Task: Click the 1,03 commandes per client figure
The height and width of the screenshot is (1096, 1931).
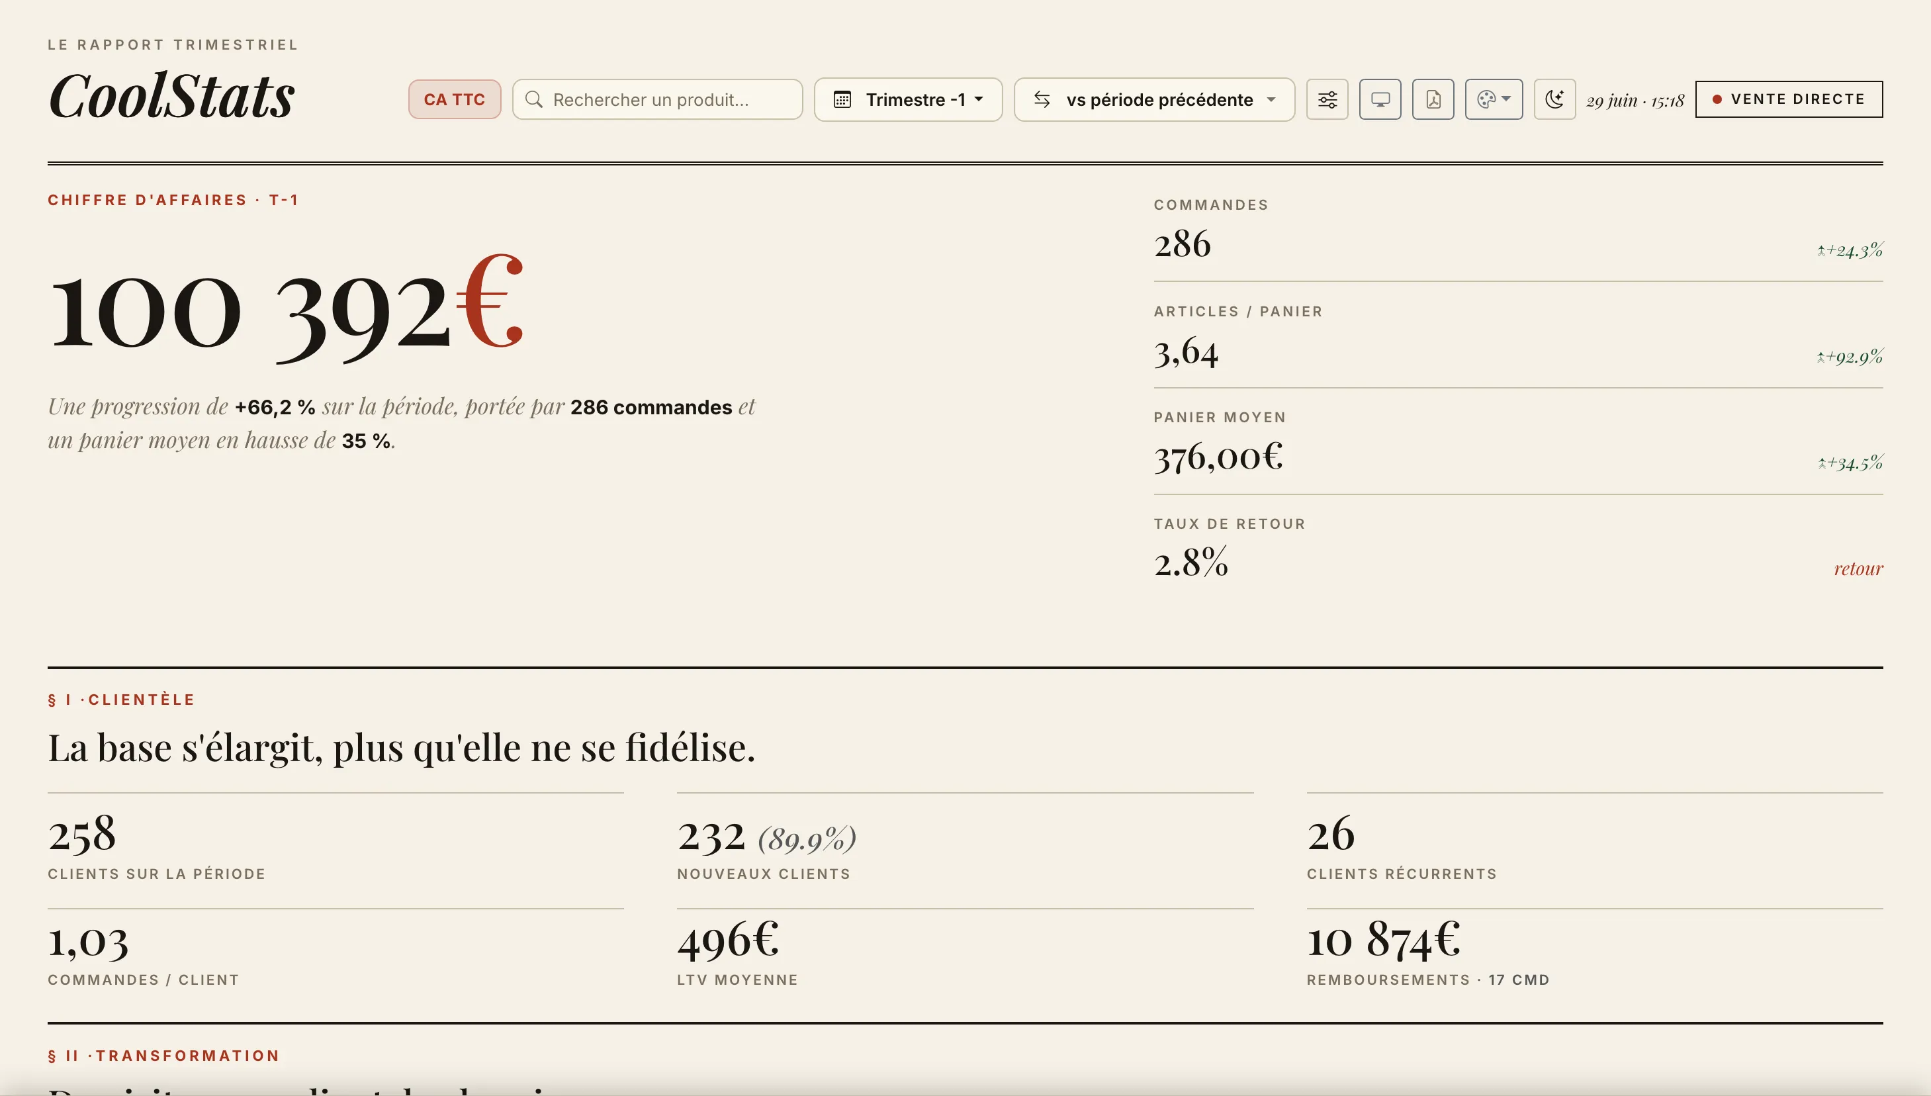Action: (x=88, y=941)
